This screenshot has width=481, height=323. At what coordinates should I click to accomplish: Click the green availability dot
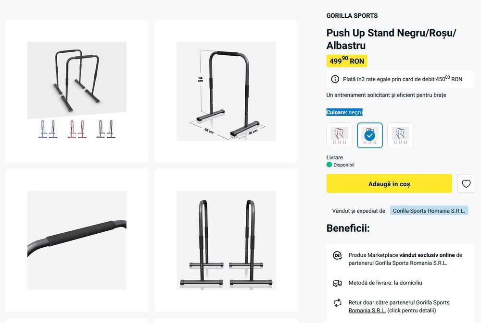click(x=329, y=165)
